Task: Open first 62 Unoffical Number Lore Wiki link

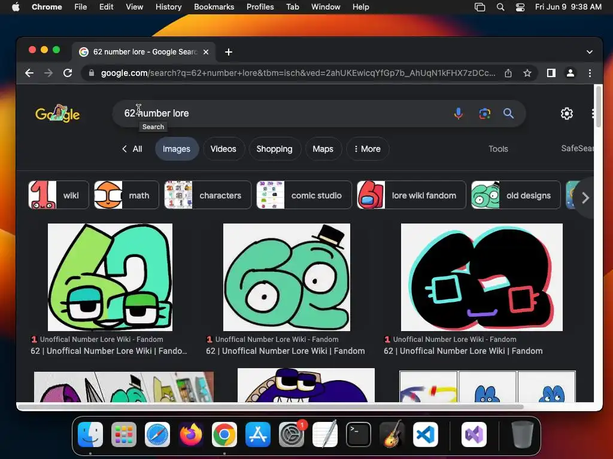Action: 109,351
